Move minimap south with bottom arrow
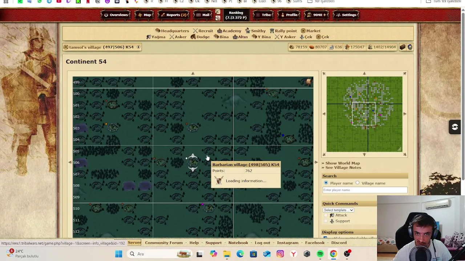Screen dimensions: 465x261 [x=364, y=154]
